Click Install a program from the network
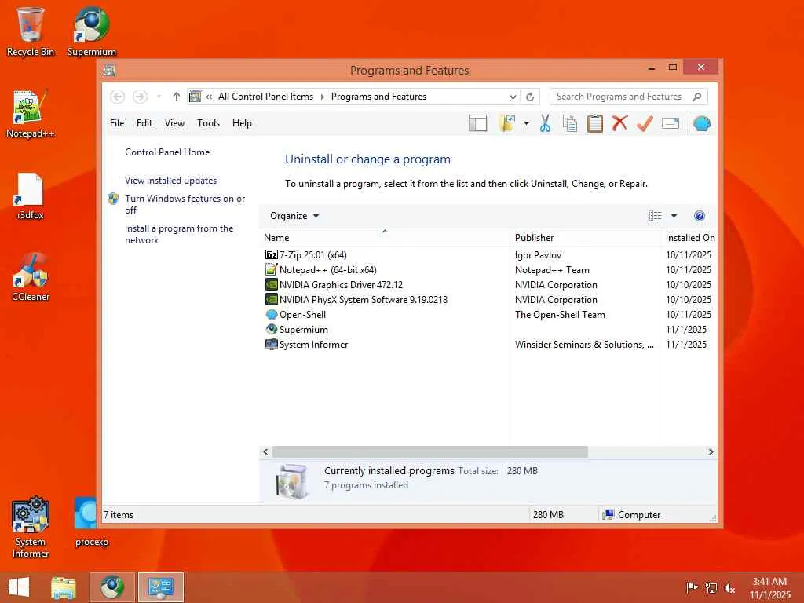804x603 pixels. point(179,234)
